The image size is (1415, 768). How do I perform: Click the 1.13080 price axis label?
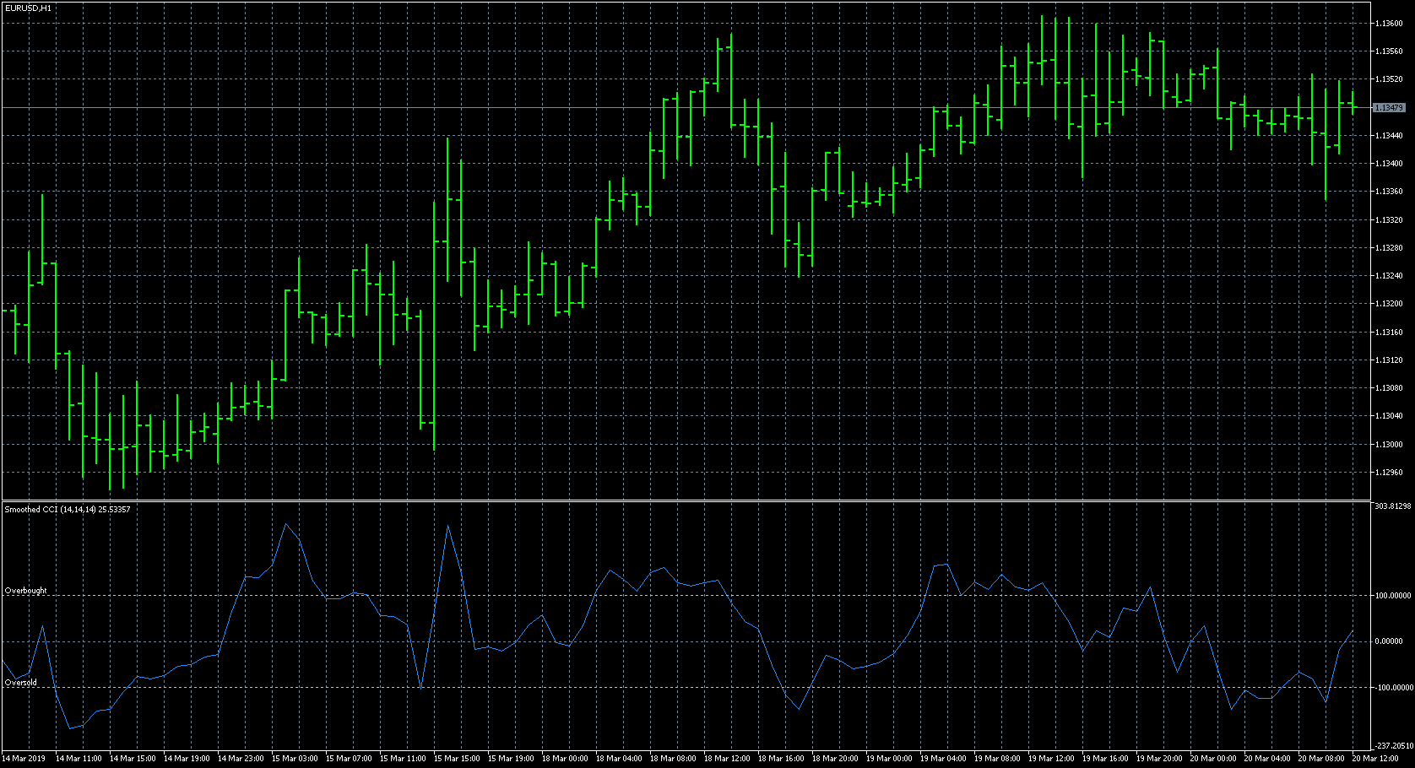coord(1389,388)
